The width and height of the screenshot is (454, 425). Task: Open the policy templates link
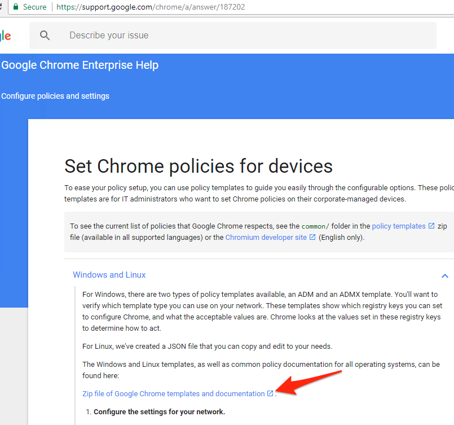[399, 226]
